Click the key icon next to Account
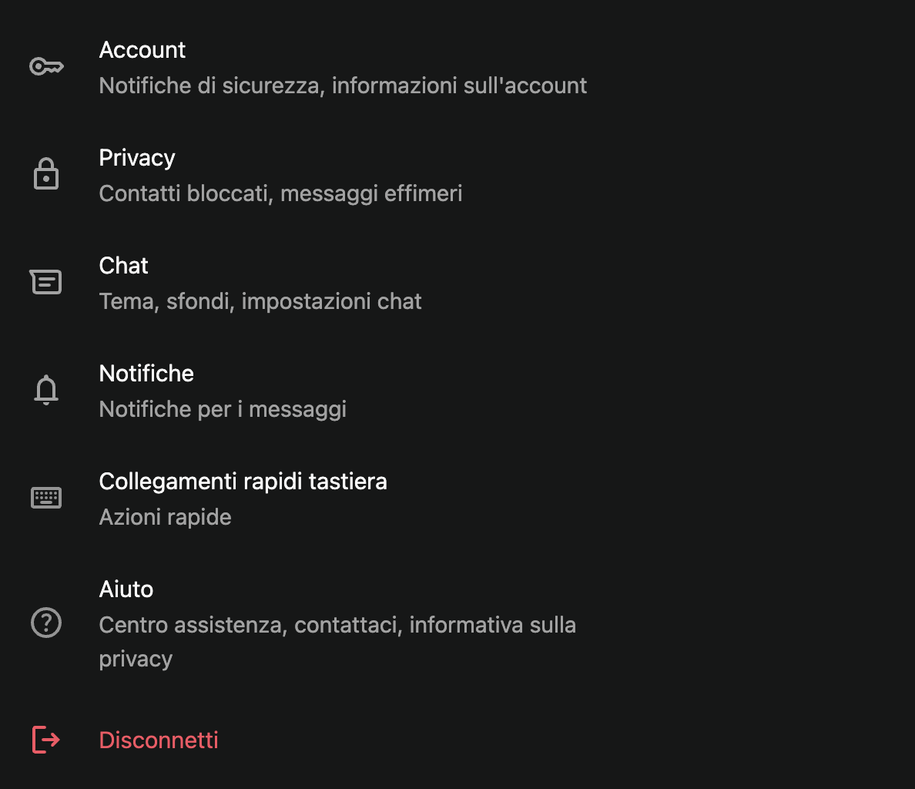 [45, 66]
